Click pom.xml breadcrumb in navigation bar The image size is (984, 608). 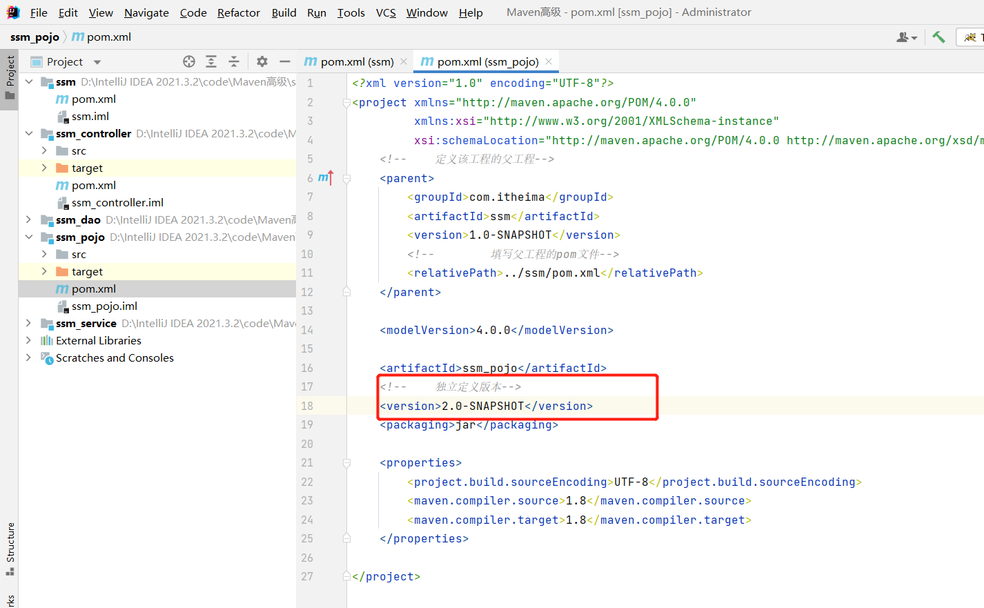(x=101, y=37)
